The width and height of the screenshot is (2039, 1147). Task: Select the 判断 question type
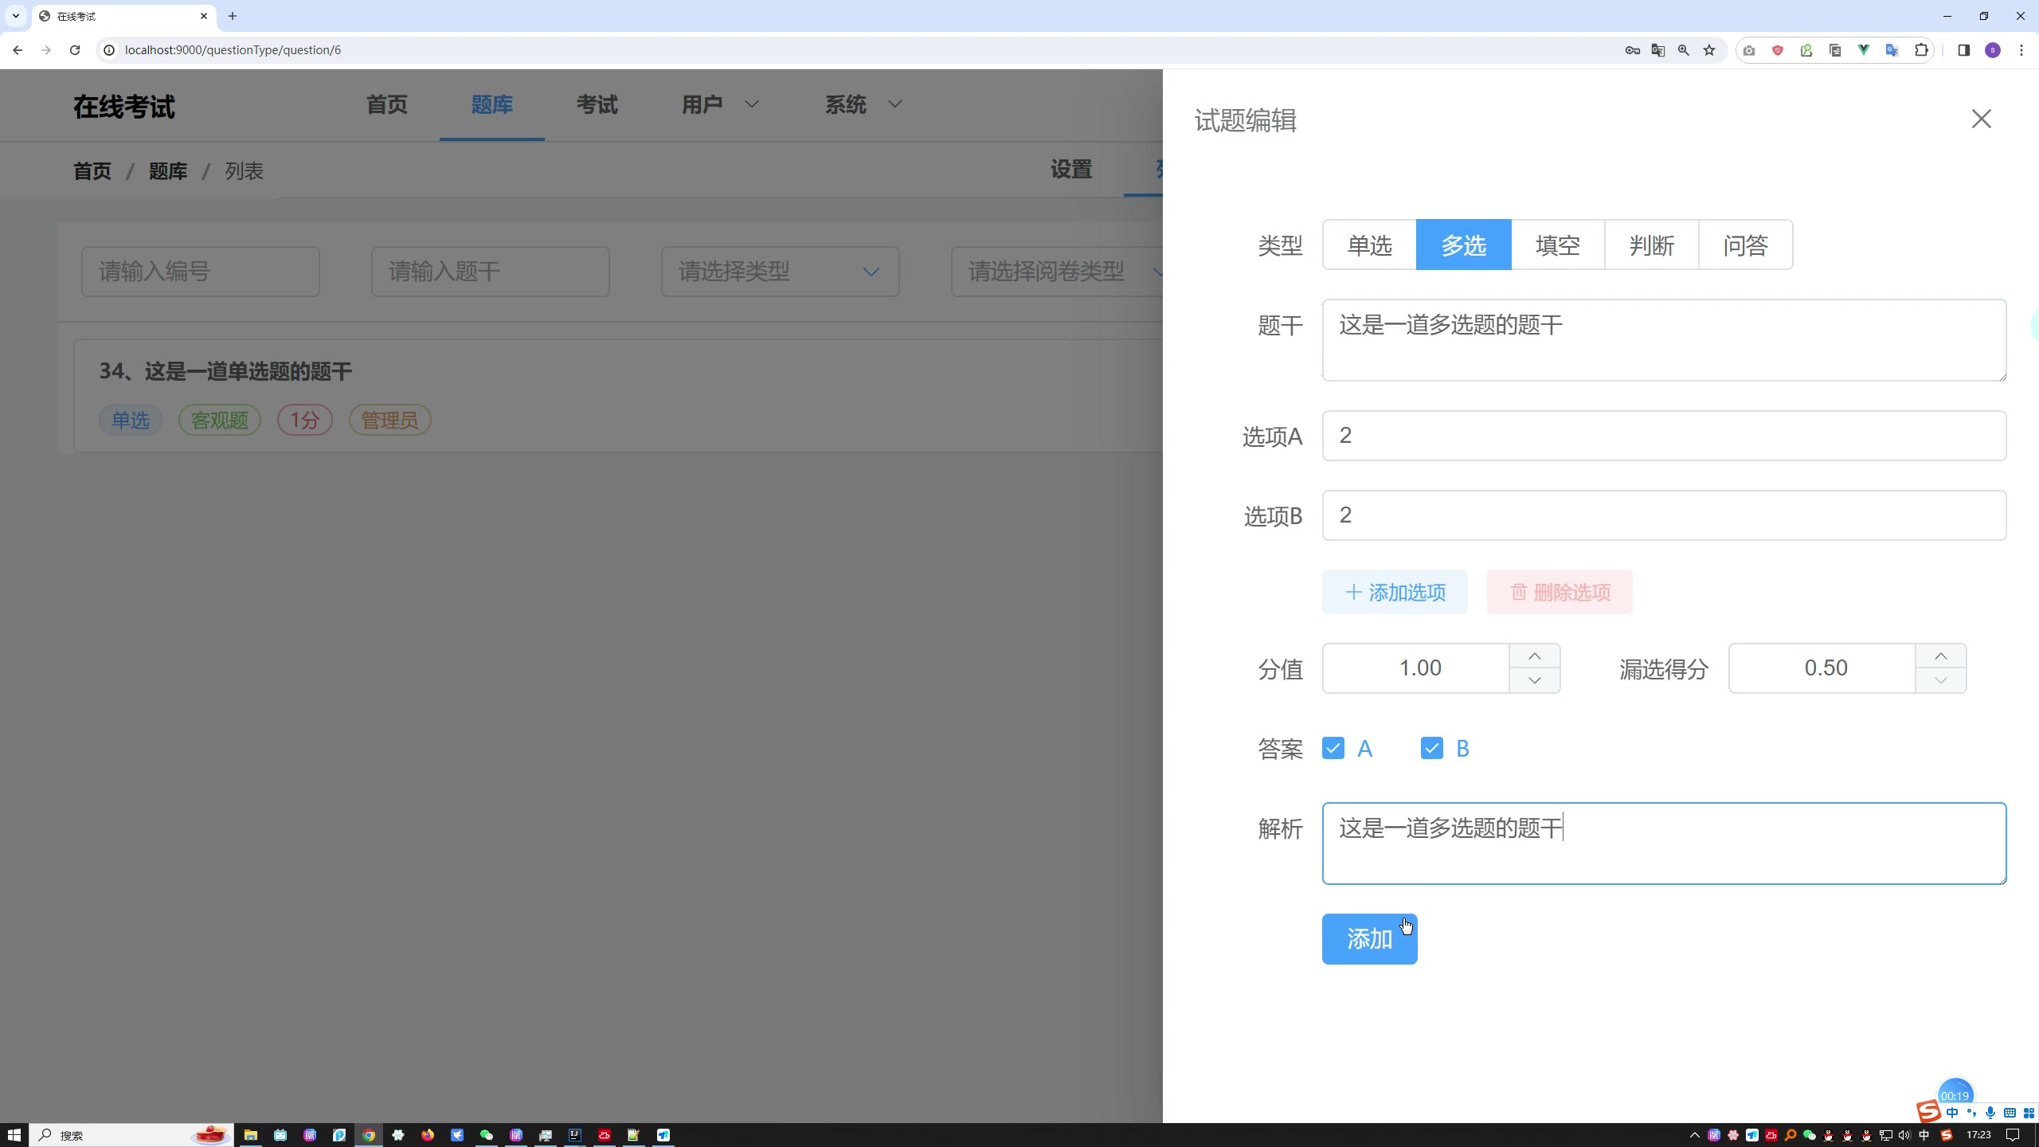(1652, 245)
